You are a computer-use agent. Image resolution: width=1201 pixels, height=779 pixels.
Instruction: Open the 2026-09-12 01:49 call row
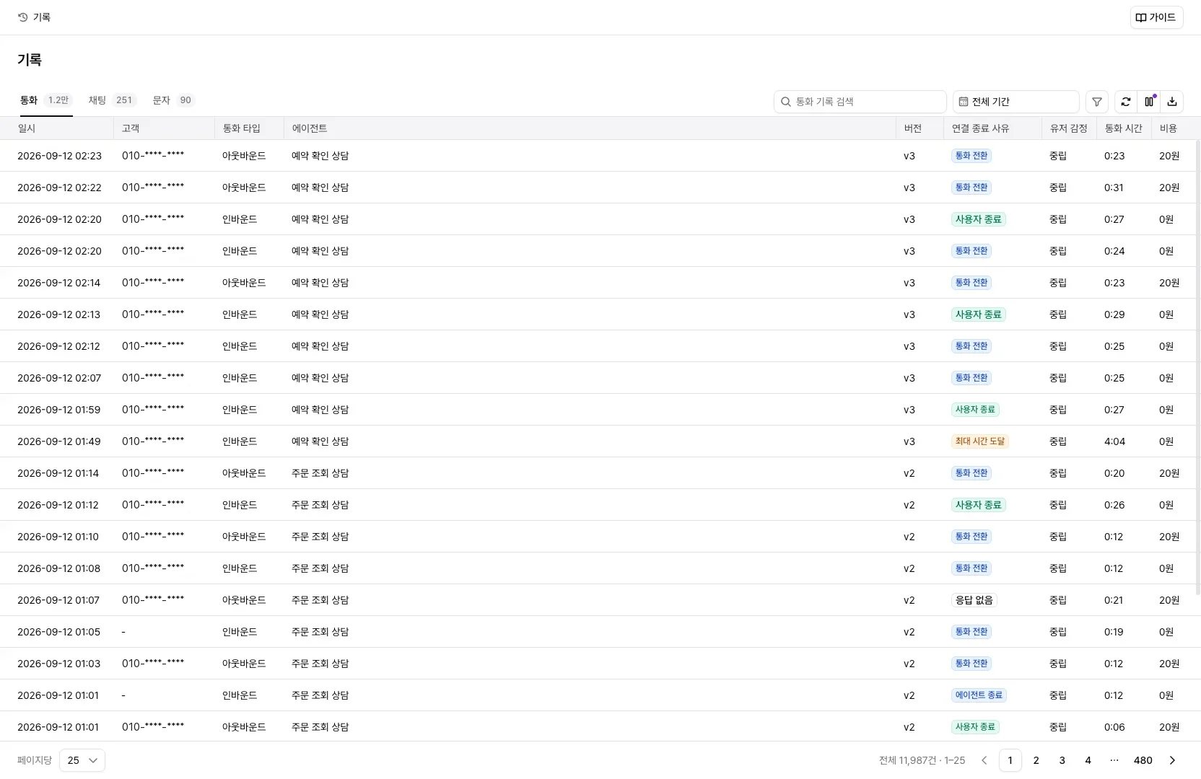[598, 441]
